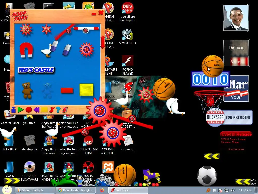The width and height of the screenshot is (258, 194).
Task: Minimize the Soup Toys window with red dash
Action: click(x=94, y=14)
